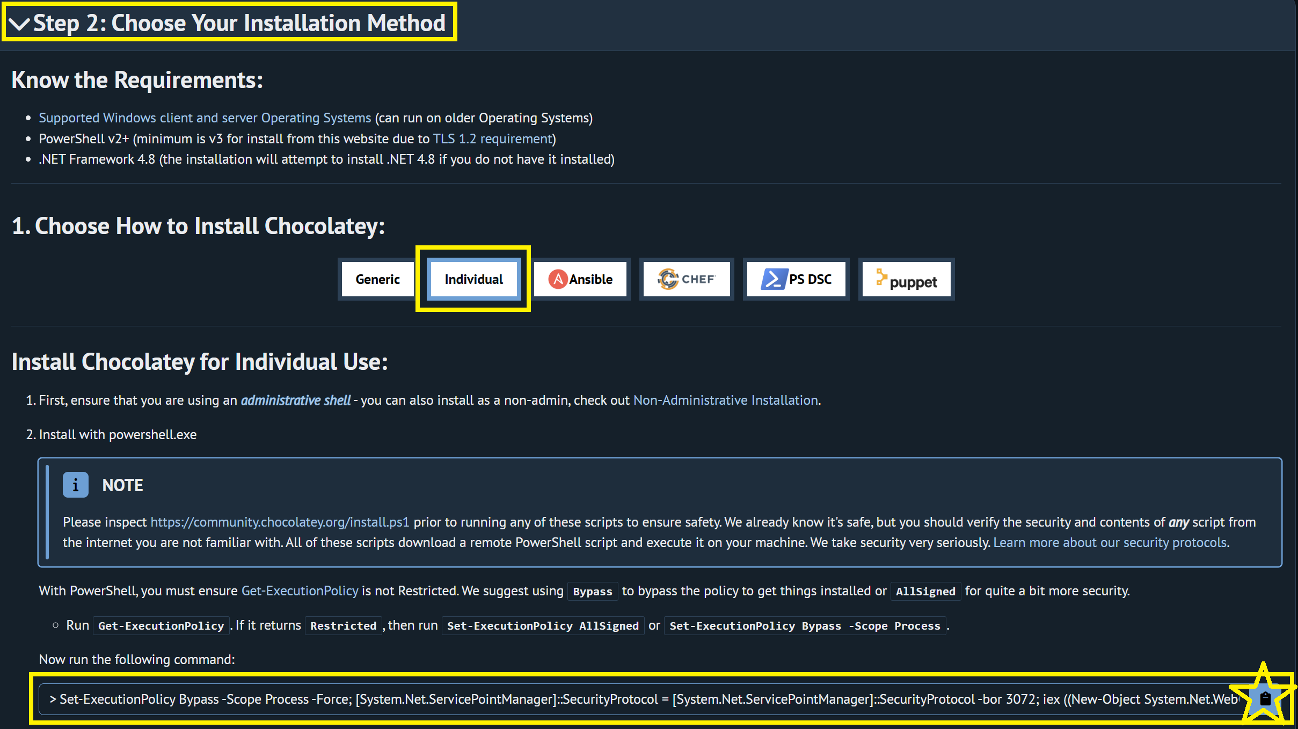Viewport: 1298px width, 729px height.
Task: Click the Chef logo icon
Action: point(668,279)
